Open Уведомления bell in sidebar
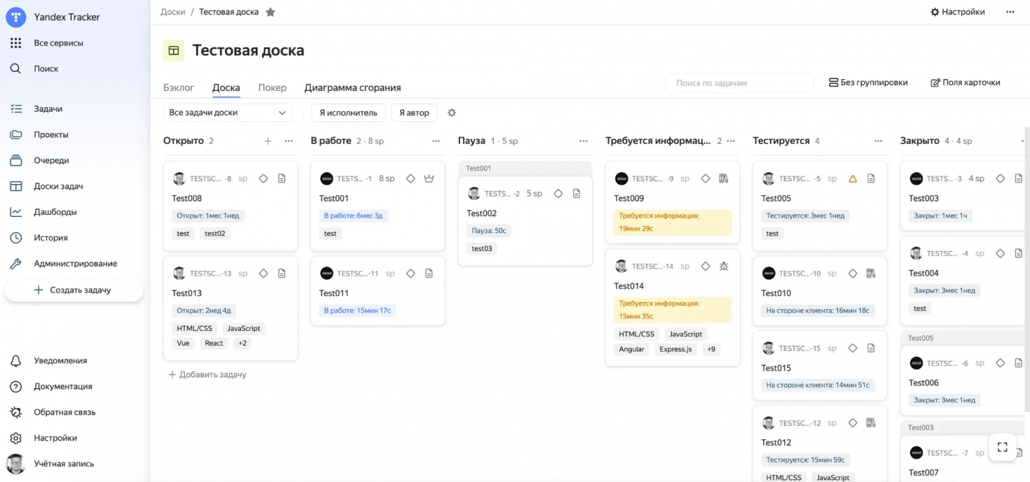1030x482 pixels. tap(16, 361)
